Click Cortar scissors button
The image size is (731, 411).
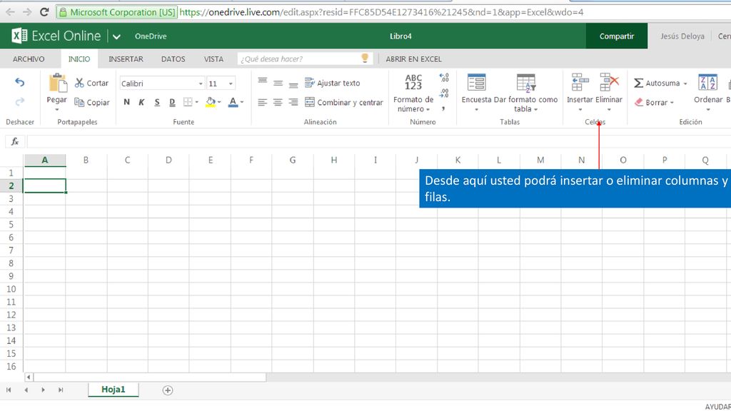click(x=91, y=83)
